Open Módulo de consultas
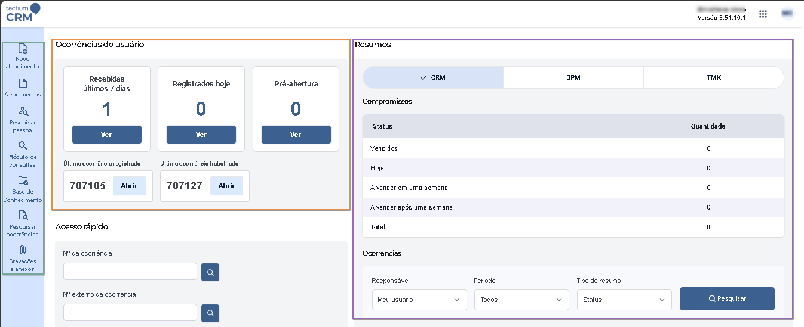804x327 pixels. [x=23, y=154]
